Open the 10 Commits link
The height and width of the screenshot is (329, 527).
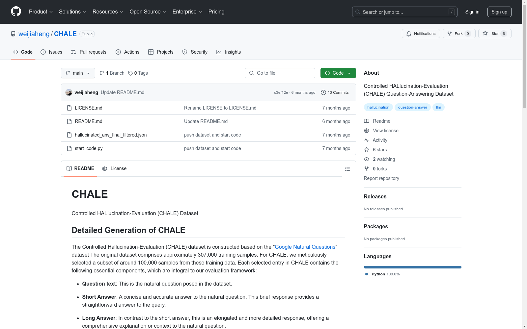(x=335, y=92)
